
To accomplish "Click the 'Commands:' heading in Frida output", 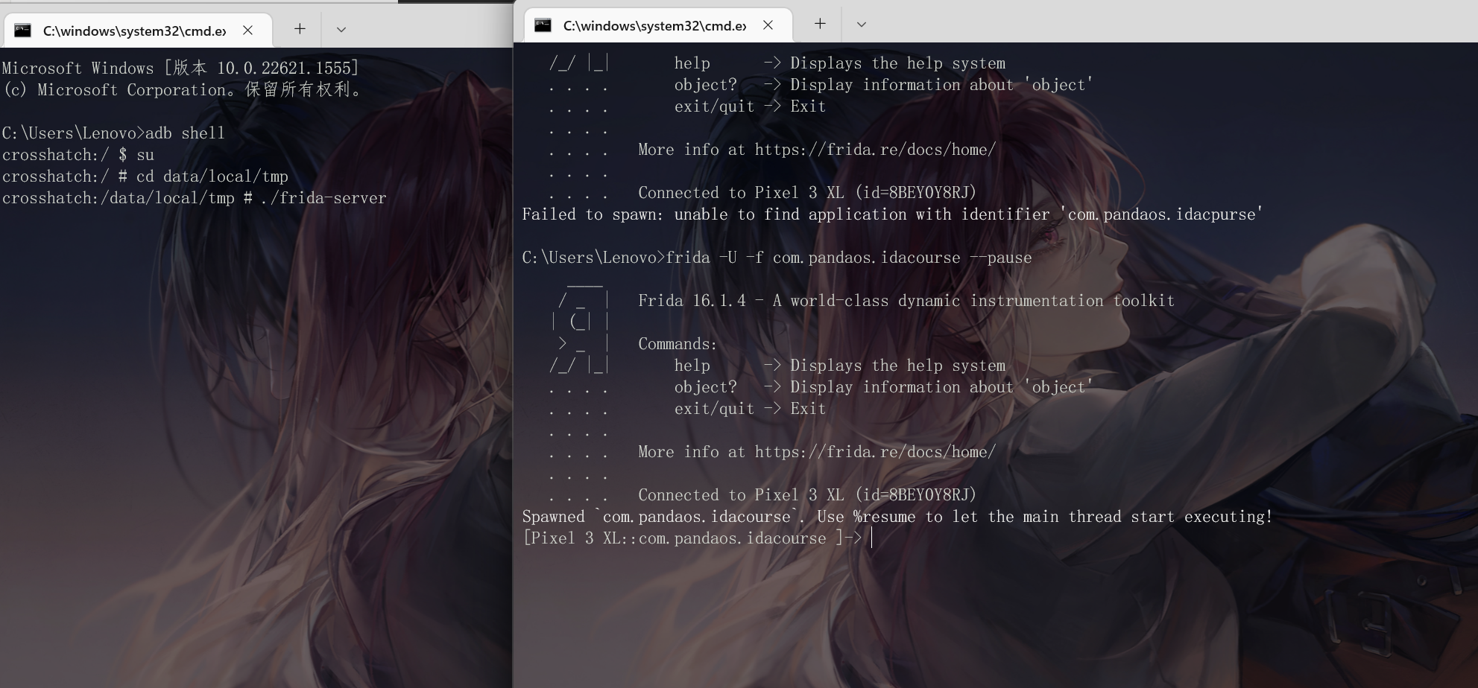I will [678, 344].
